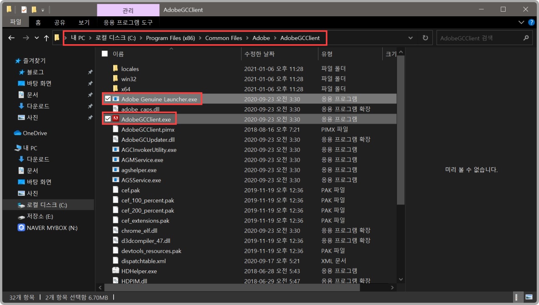Click the HDHelper.exe file icon
Image resolution: width=539 pixels, height=305 pixels.
[x=116, y=271]
